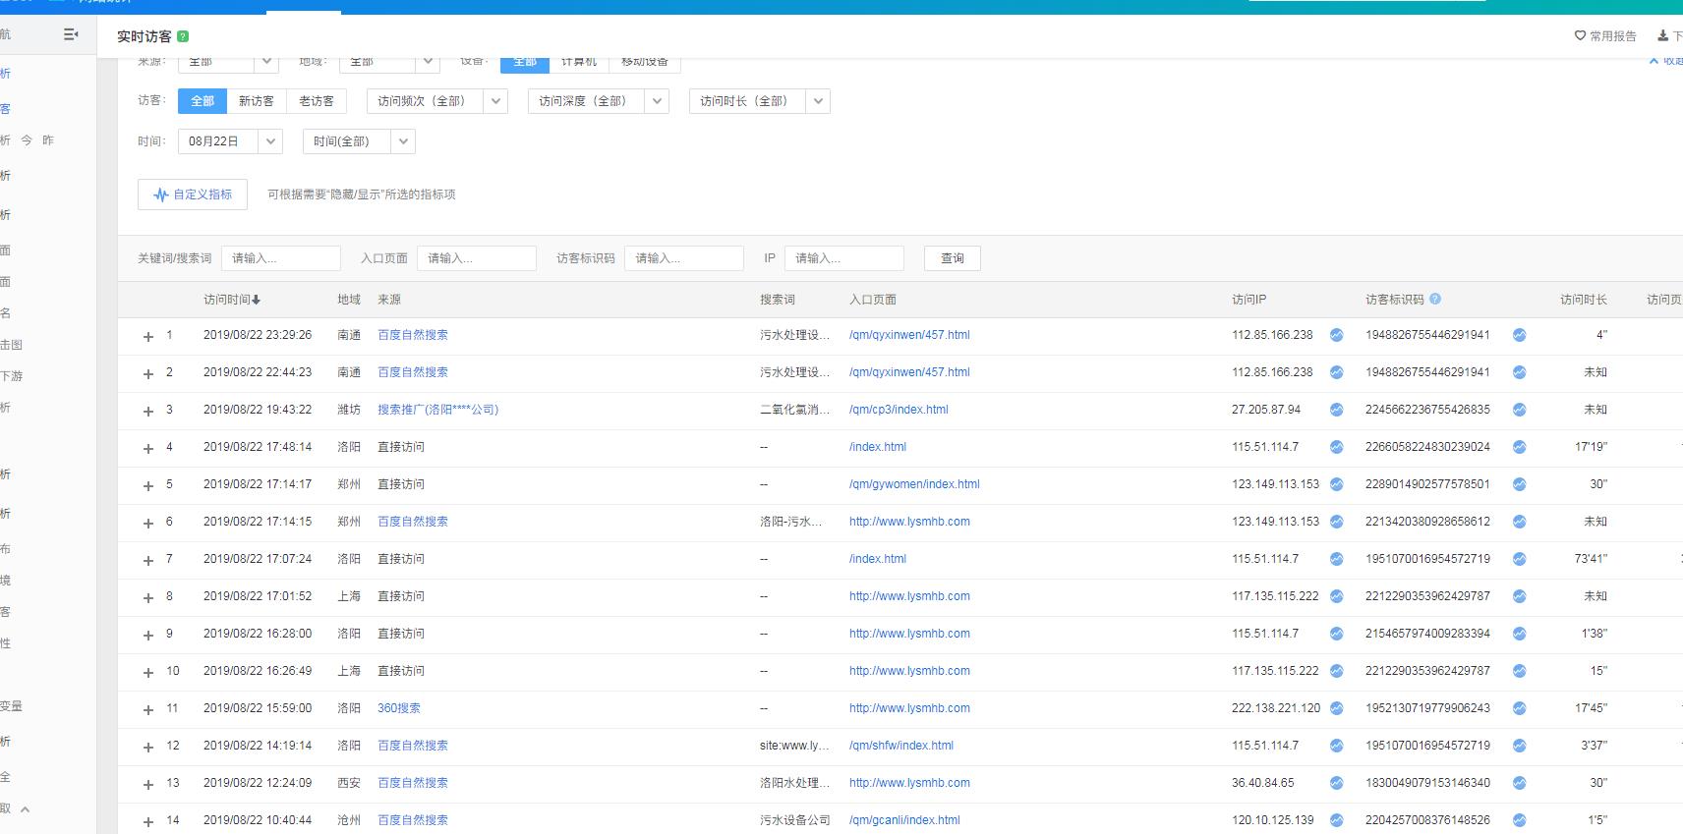The height and width of the screenshot is (834, 1683).
Task: Select 新访客 visitor filter
Action: tap(257, 101)
